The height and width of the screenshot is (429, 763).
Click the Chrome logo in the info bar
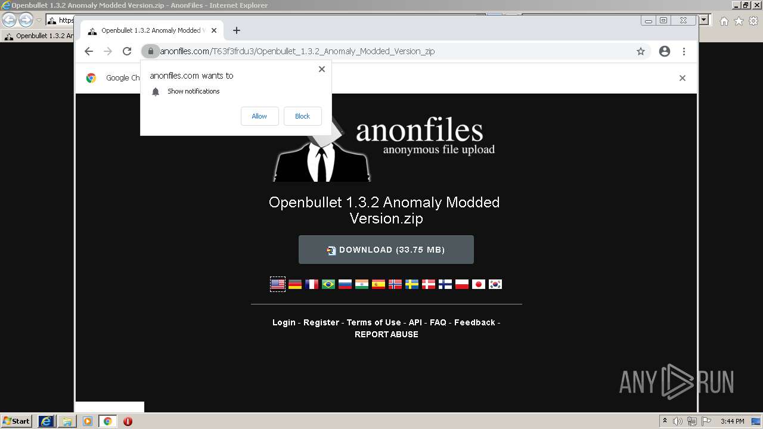91,78
